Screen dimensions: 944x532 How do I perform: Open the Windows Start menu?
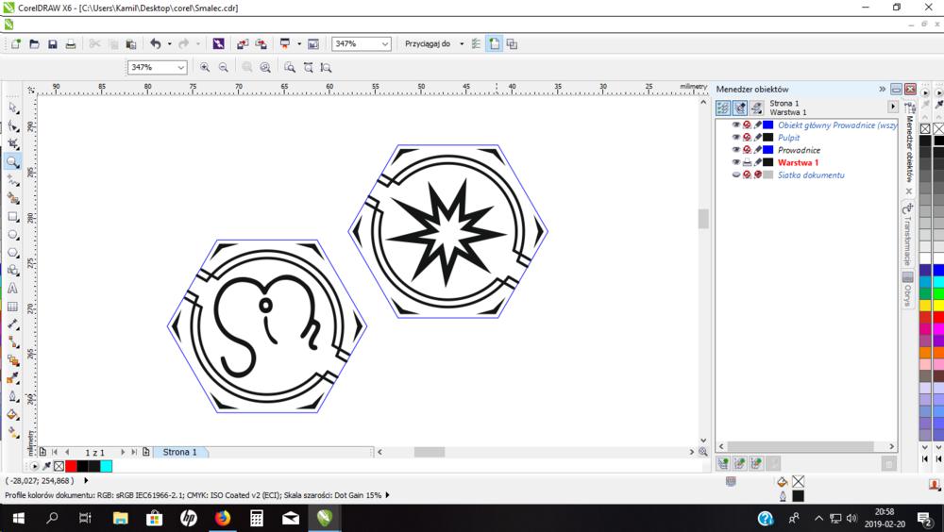click(x=17, y=518)
